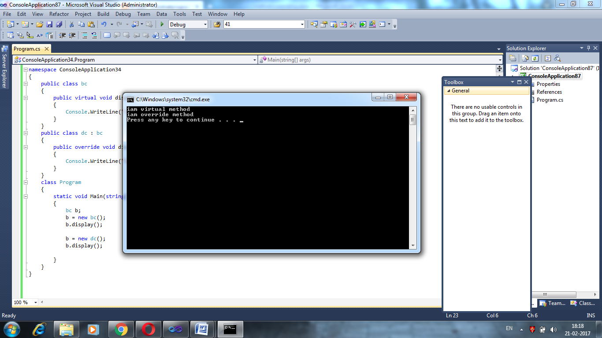Open Google Chrome from the taskbar

coord(121,329)
